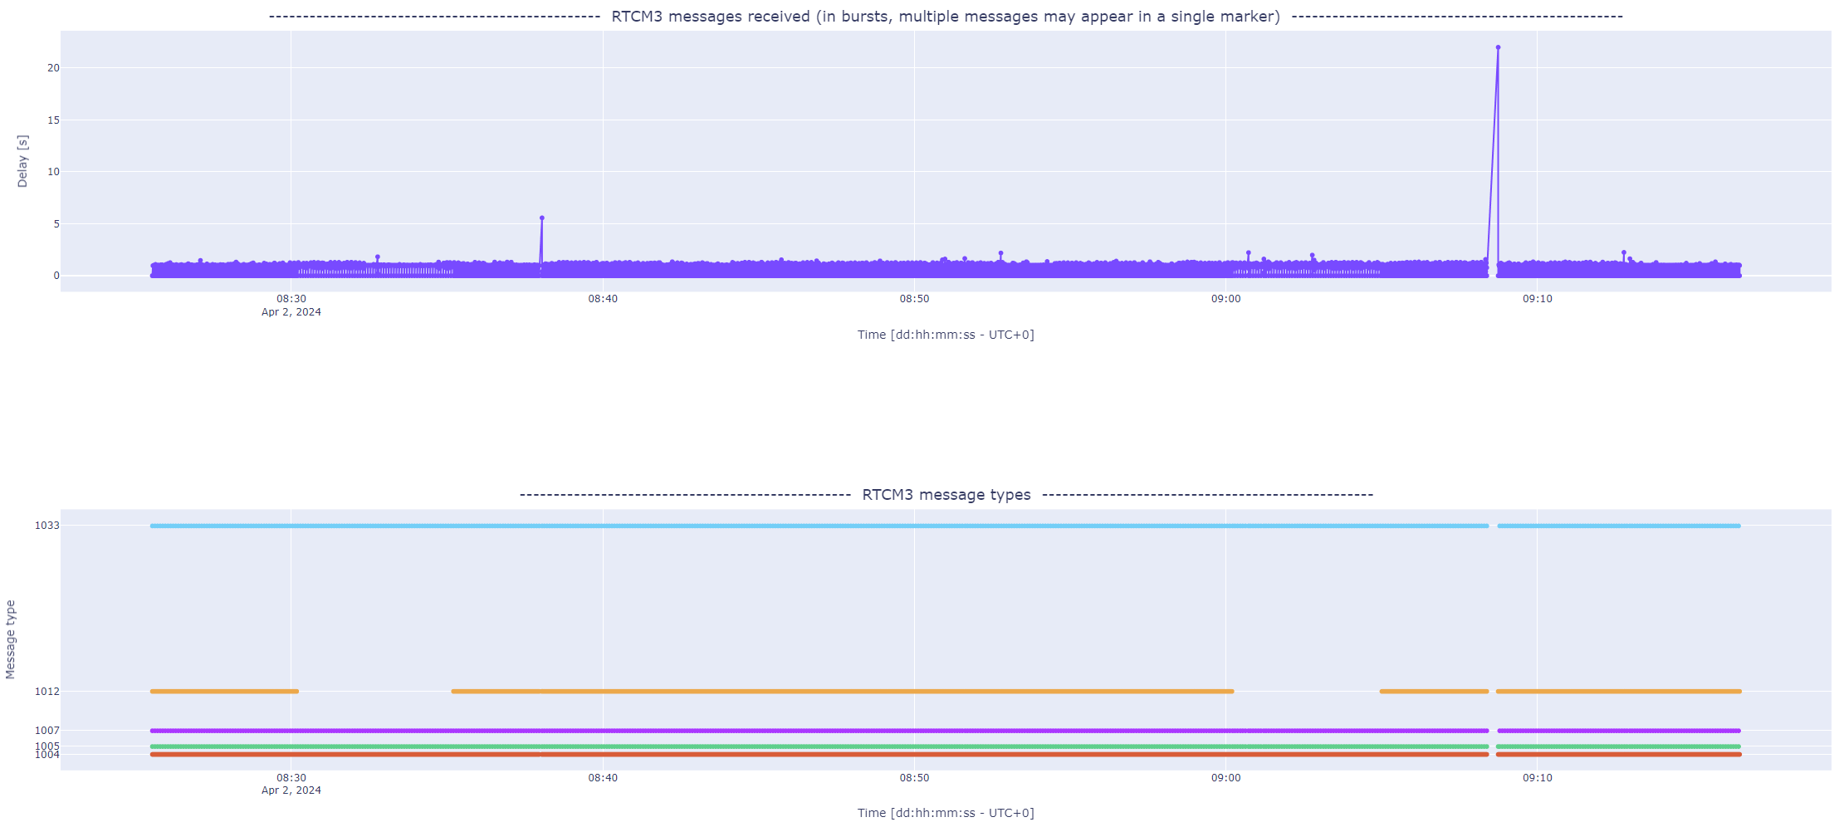Click the "Message type" y-axis title

[11, 639]
